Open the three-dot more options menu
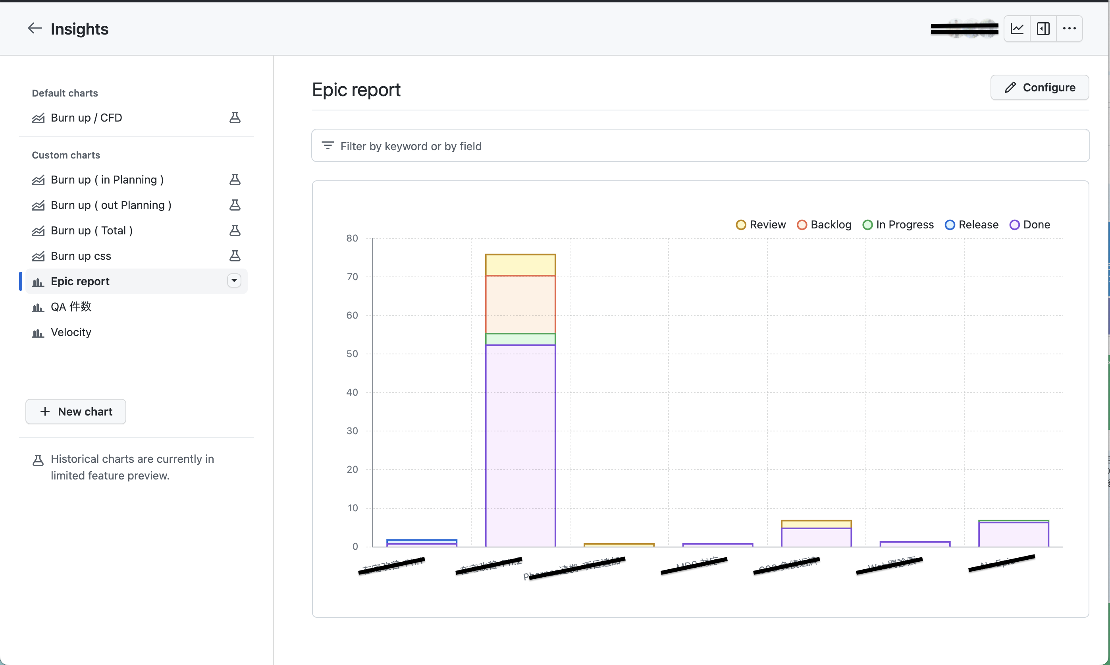The width and height of the screenshot is (1110, 665). click(1069, 29)
